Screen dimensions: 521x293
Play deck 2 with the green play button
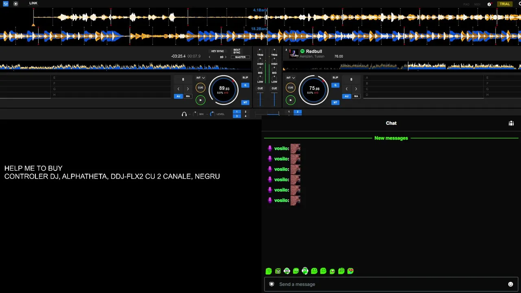pyautogui.click(x=290, y=100)
